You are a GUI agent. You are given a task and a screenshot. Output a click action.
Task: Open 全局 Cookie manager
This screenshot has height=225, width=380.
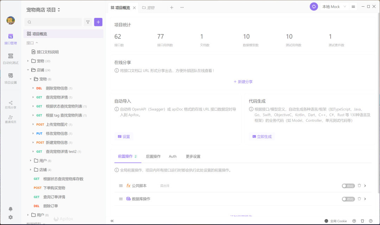pyautogui.click(x=336, y=221)
